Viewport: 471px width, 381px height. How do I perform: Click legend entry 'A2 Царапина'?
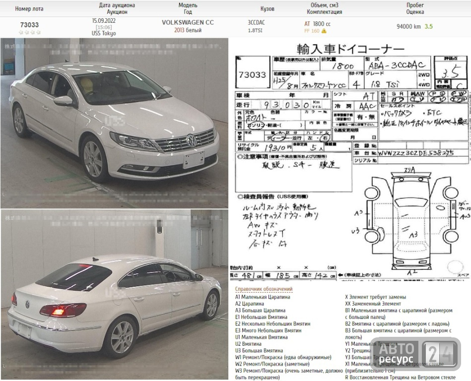click(250, 304)
